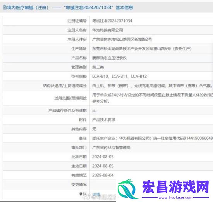The image size is (213, 202).
Task: Click the 适用范围/预期用途 label
Action: point(70,98)
